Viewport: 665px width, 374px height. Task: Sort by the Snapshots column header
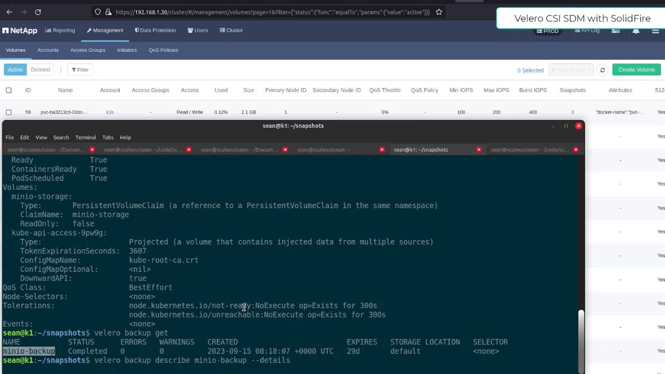coord(573,90)
